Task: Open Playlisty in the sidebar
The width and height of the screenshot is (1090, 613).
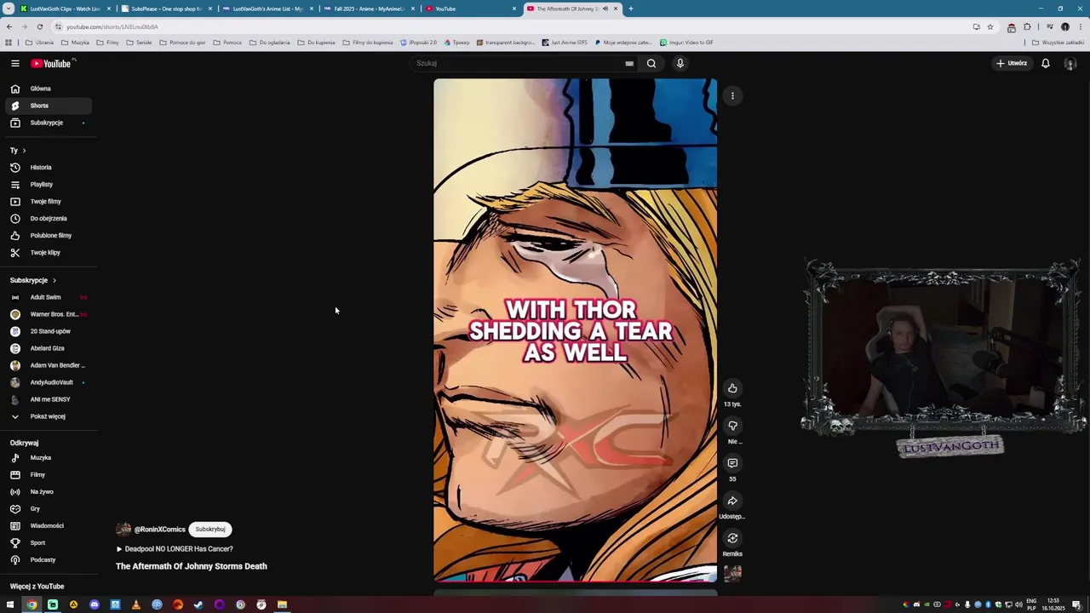Action: pos(49,184)
